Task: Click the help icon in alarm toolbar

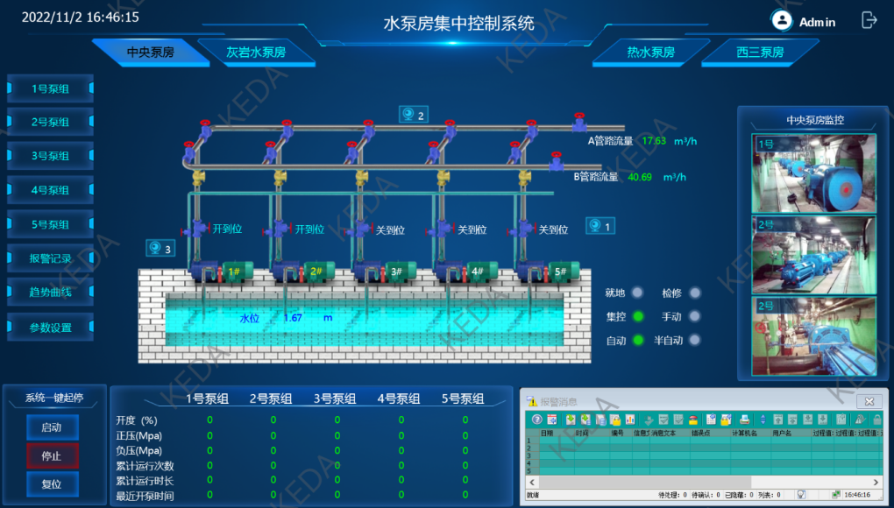Action: point(536,420)
